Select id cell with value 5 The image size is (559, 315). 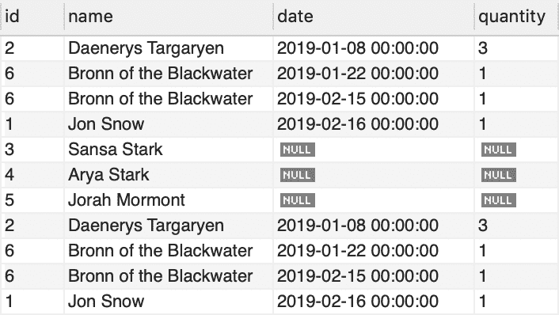click(x=32, y=200)
